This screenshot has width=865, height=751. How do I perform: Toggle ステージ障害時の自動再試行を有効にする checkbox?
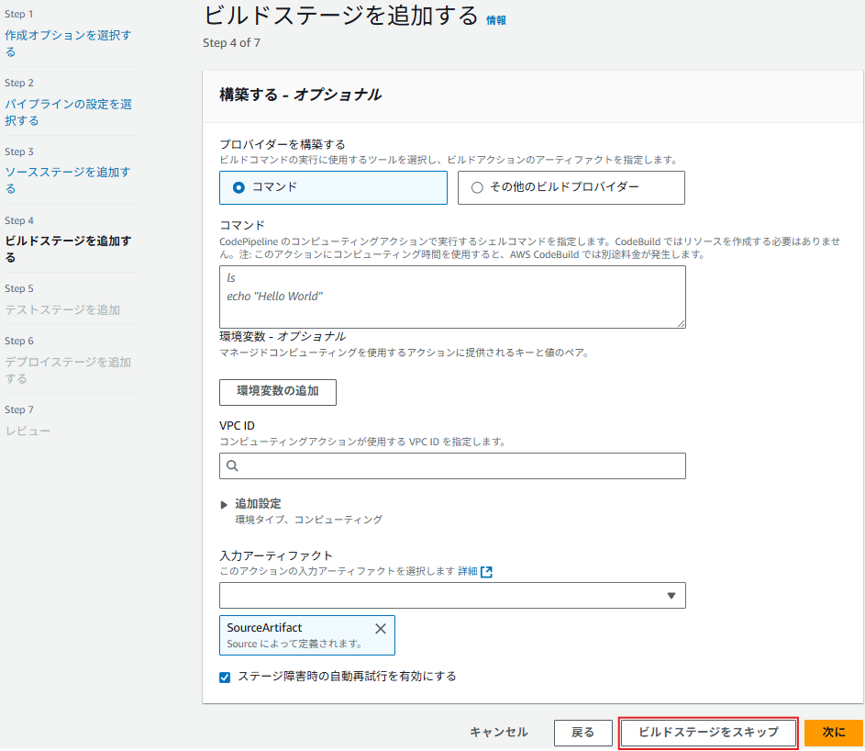point(225,677)
